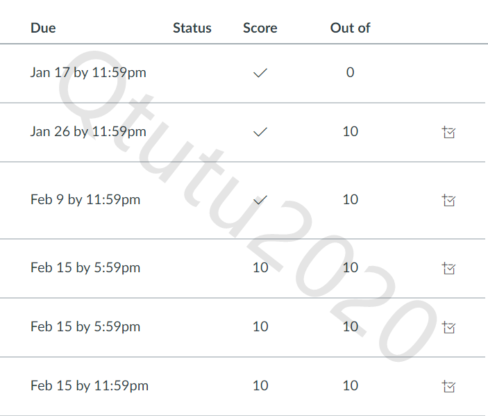This screenshot has height=416, width=488.
Task: Click the checkmark score in Feb 9 row
Action: click(260, 200)
